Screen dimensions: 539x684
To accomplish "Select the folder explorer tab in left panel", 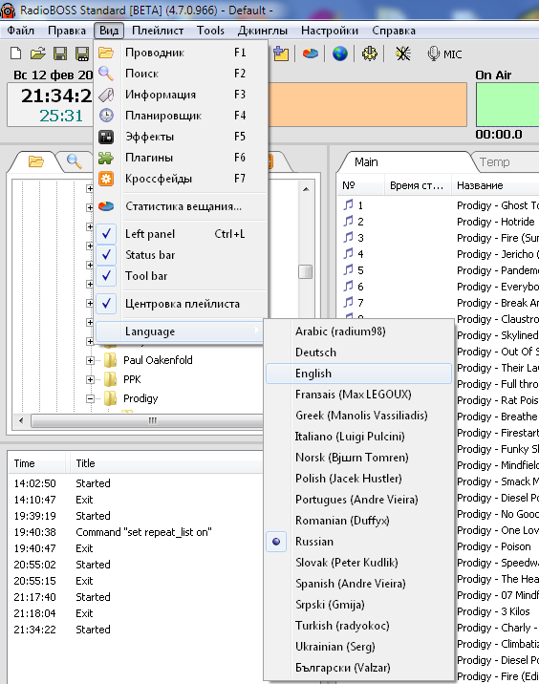I will (35, 161).
